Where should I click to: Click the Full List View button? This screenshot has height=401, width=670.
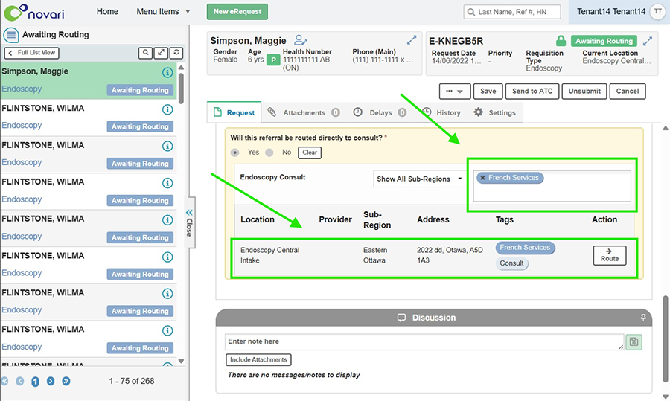click(31, 53)
